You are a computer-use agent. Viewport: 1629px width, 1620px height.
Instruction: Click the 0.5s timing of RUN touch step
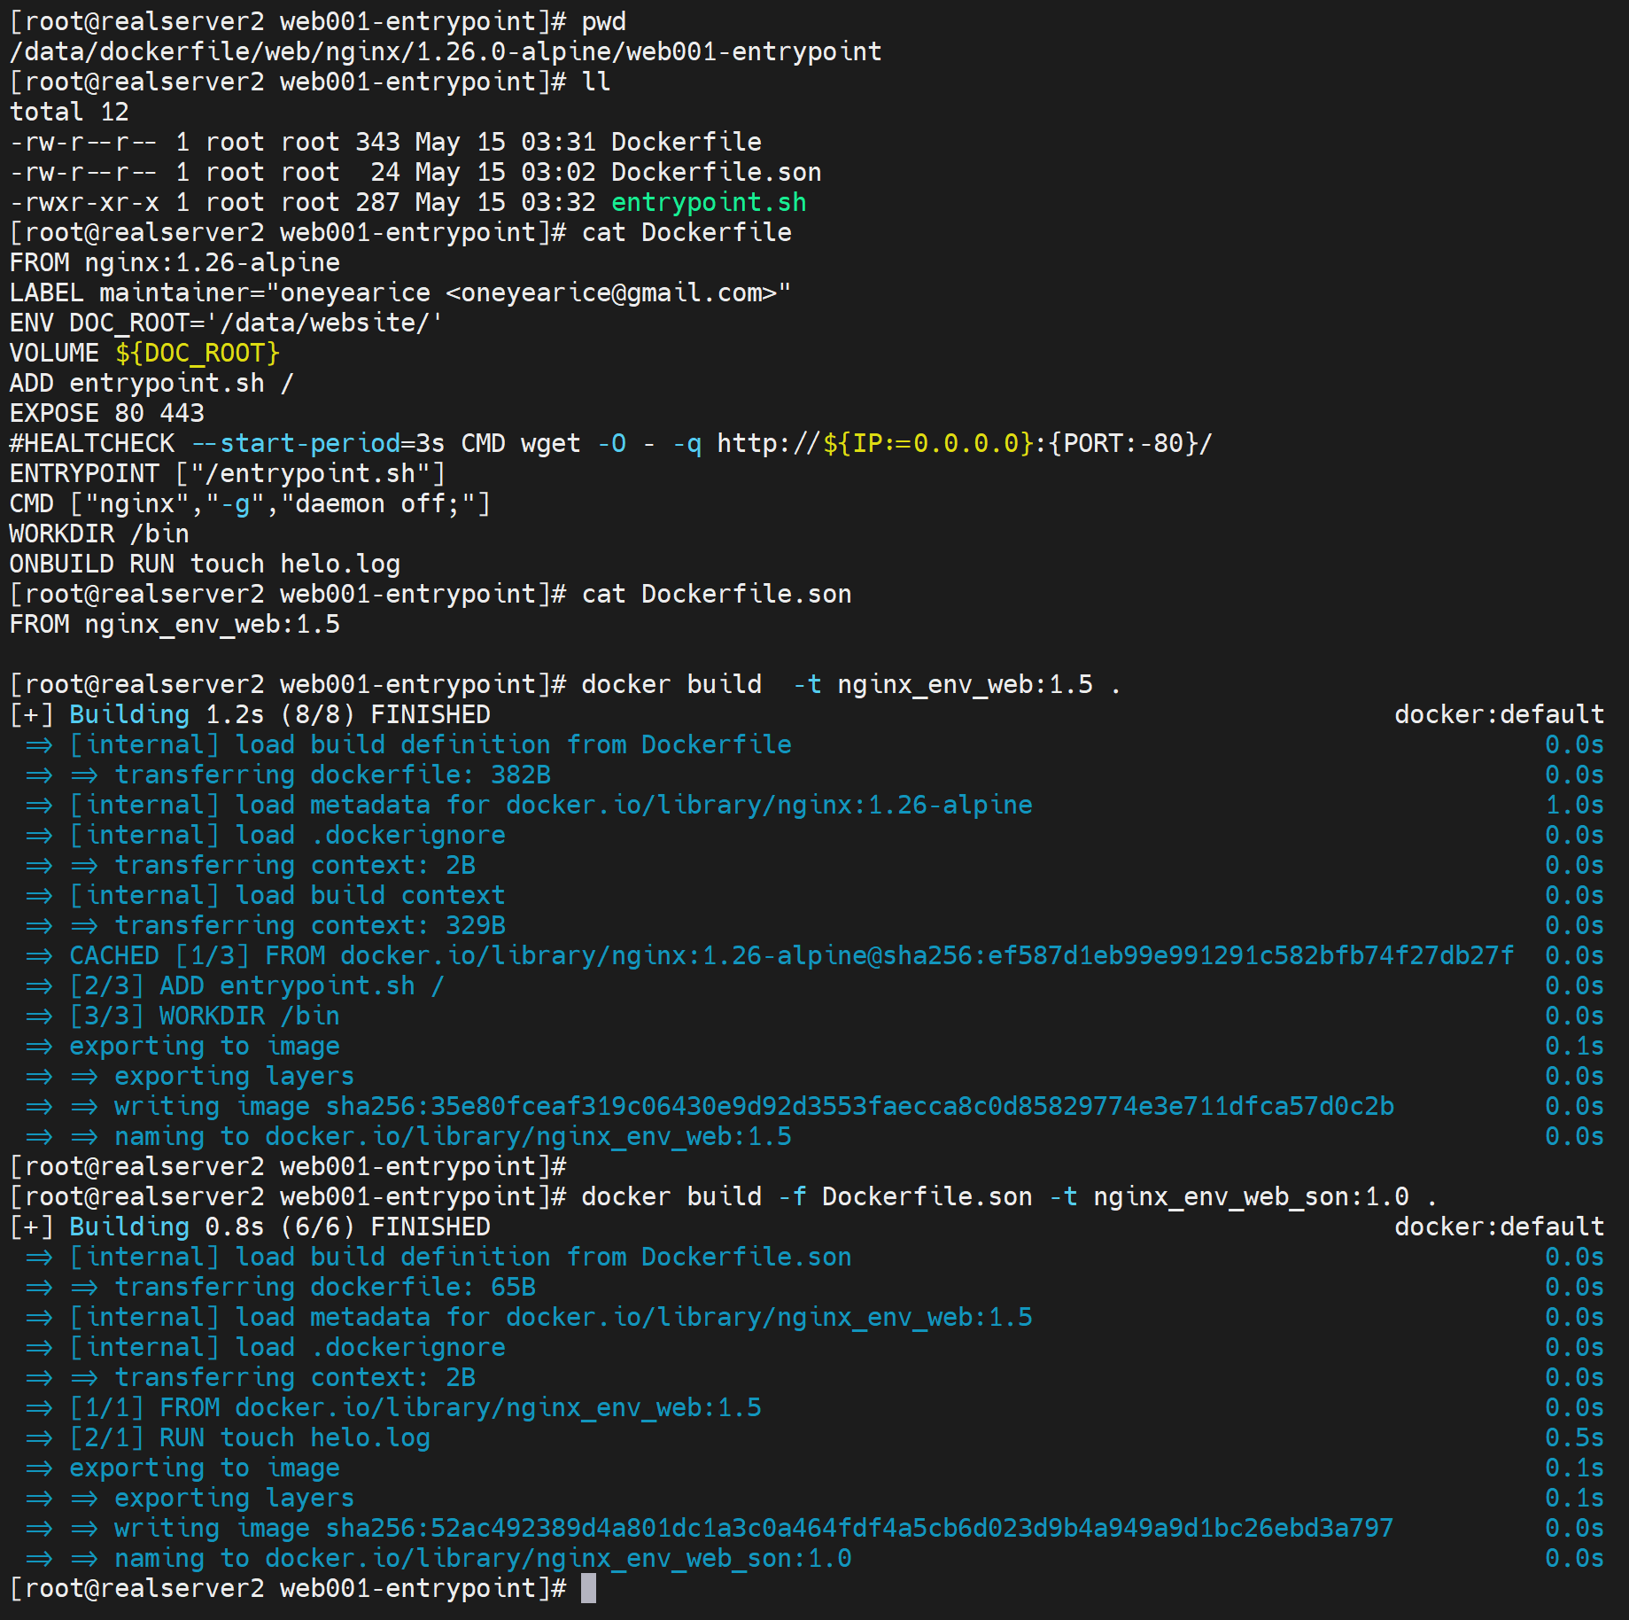(x=1573, y=1437)
